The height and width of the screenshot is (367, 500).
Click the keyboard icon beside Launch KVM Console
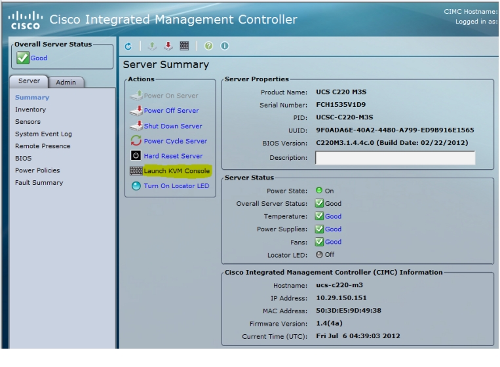[136, 170]
